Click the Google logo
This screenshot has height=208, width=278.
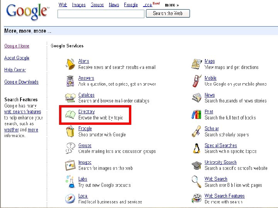pos(28,12)
